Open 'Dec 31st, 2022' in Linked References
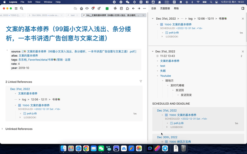Image resolution: width=247 pixels, height=154 pixels. [20, 89]
